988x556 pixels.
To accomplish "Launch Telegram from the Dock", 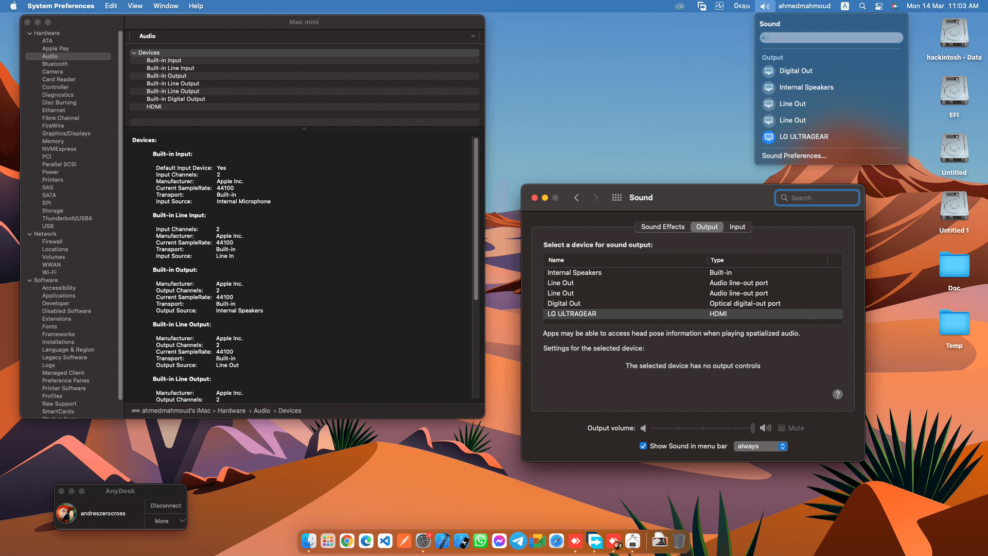I will (x=518, y=541).
